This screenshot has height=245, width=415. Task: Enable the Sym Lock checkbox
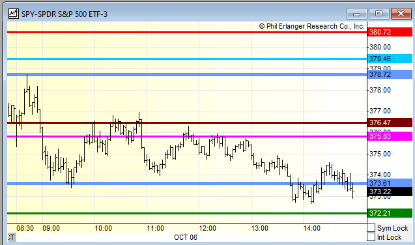tap(371, 228)
